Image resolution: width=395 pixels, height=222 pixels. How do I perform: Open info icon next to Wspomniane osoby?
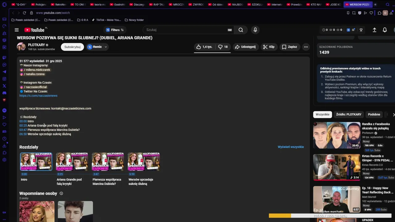point(61,193)
